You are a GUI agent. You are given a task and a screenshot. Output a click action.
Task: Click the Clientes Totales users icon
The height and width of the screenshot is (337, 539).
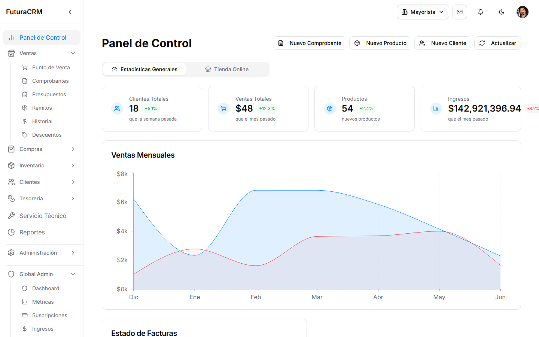point(117,109)
